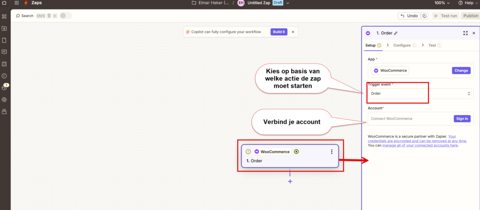Rename step using pencil icon beside 1. Order
This screenshot has height=210, width=480.
click(396, 33)
